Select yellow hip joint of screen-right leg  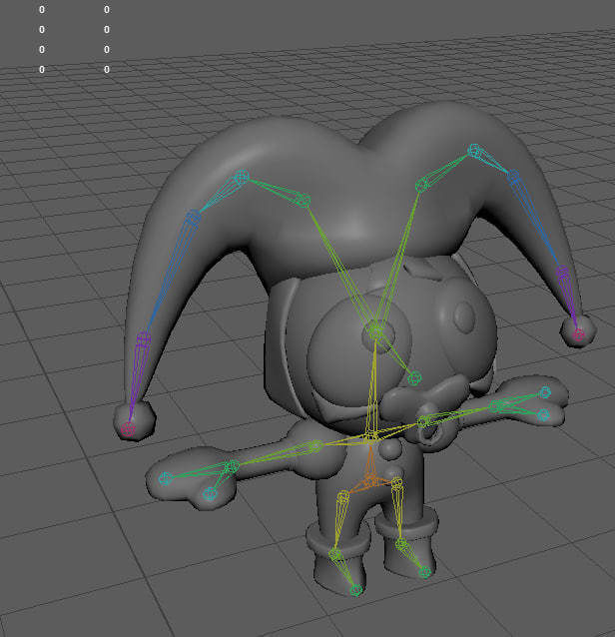397,483
